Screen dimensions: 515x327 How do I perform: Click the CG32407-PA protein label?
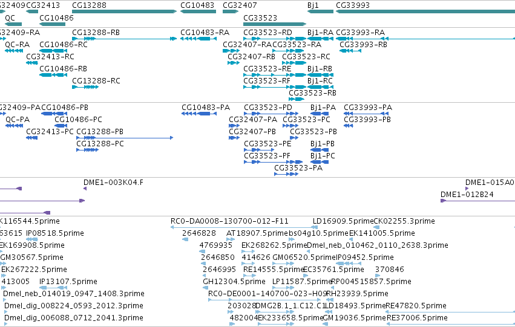(x=253, y=120)
